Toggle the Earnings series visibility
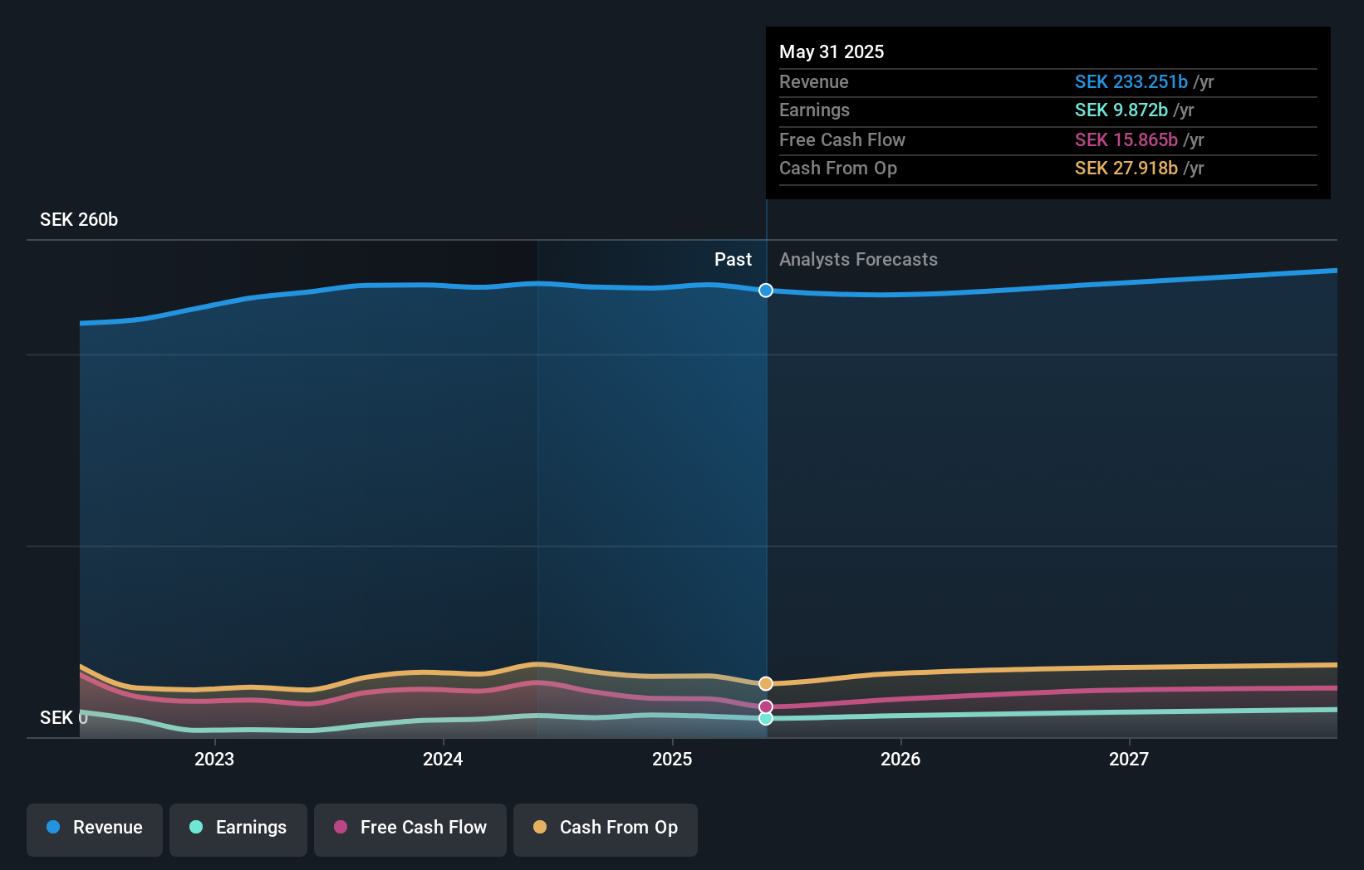Viewport: 1364px width, 870px height. 238,827
